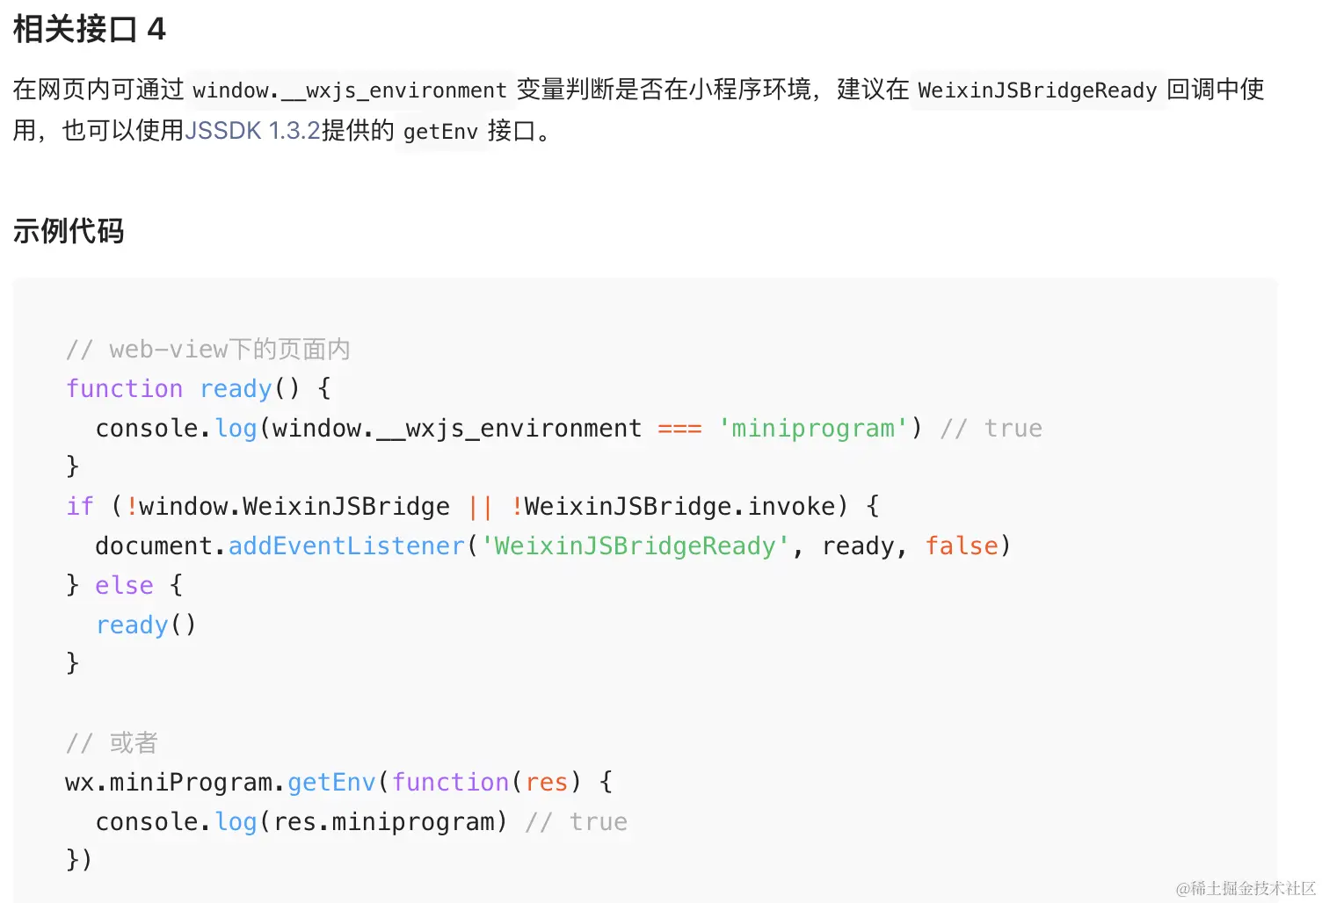Click the ready() call inside else block
The image size is (1322, 903).
coord(146,625)
